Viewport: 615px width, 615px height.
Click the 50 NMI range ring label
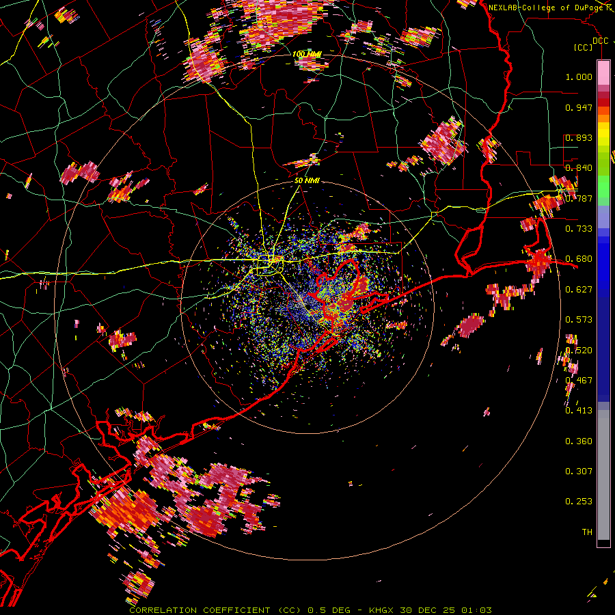[x=307, y=181]
